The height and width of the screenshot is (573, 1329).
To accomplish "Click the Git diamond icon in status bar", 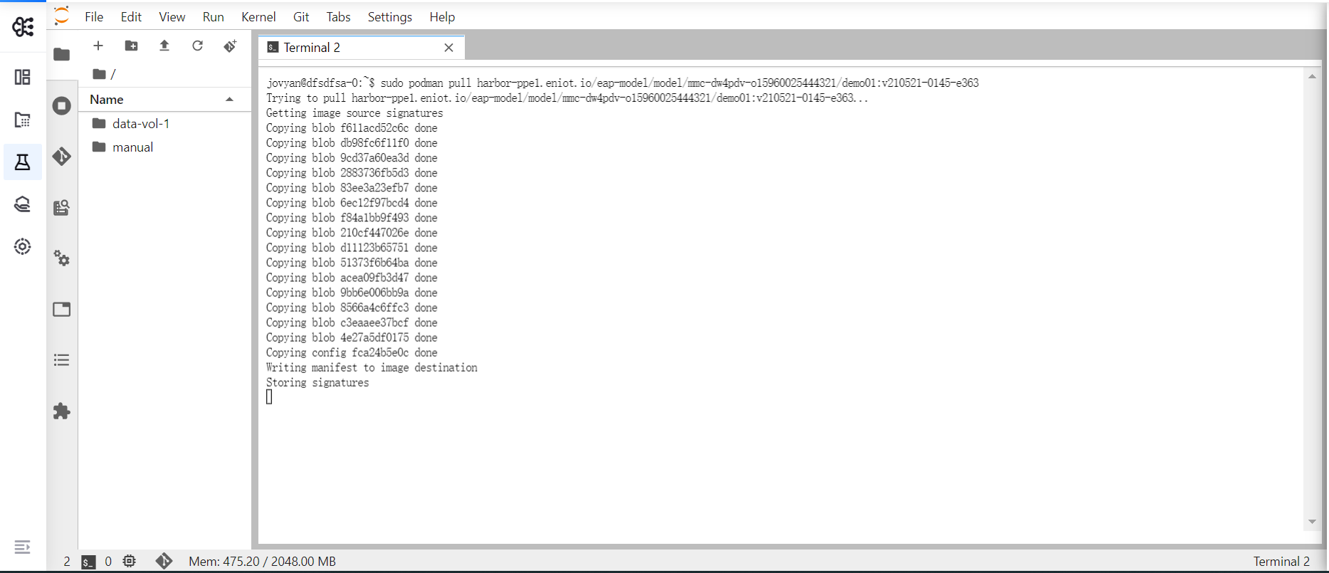I will click(x=164, y=561).
